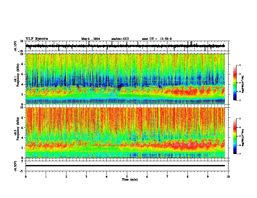Click the ch.2 spectrogram panel
This screenshot has width=257, height=198.
(125, 133)
